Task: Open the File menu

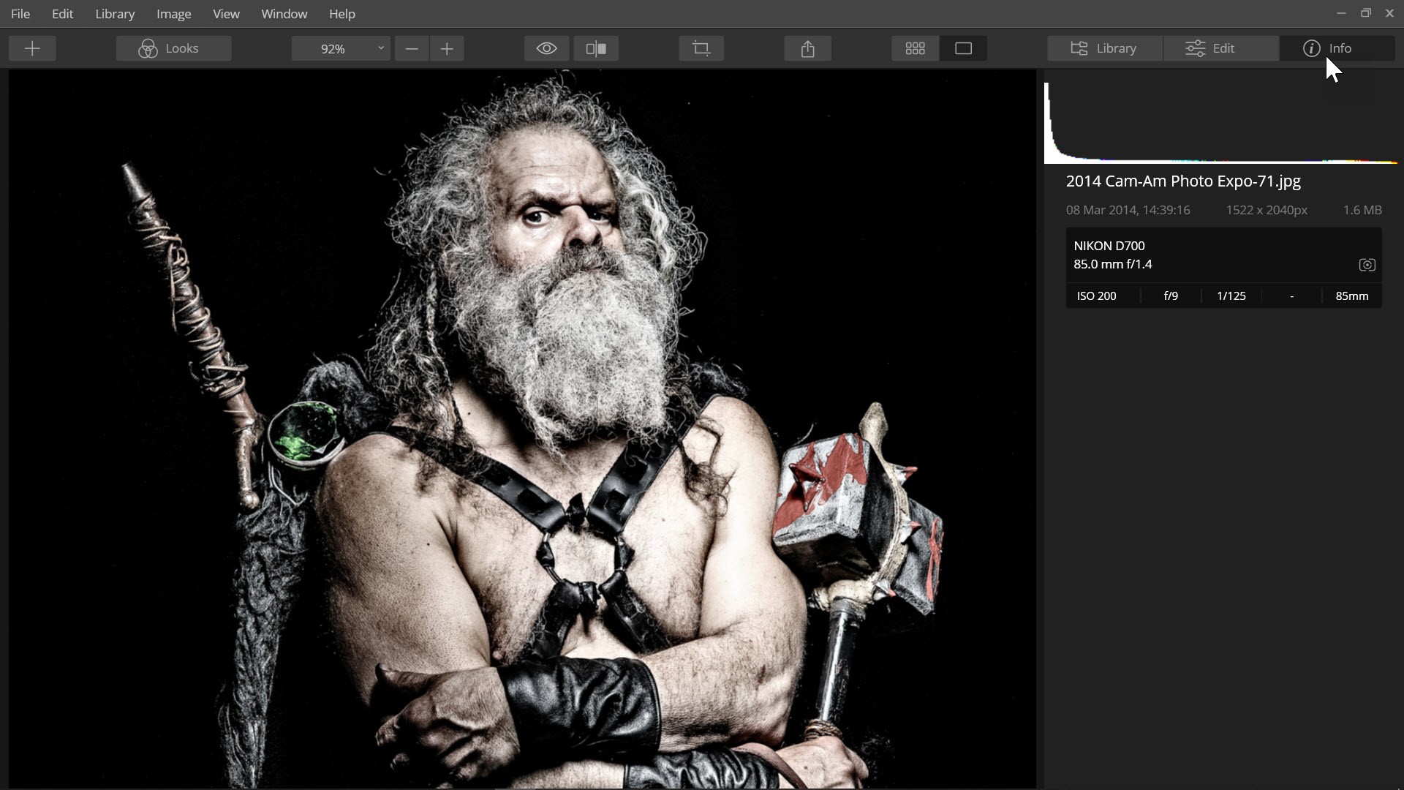Action: (x=20, y=14)
